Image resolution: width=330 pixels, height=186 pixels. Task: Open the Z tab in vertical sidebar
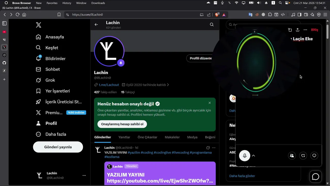click(4, 71)
